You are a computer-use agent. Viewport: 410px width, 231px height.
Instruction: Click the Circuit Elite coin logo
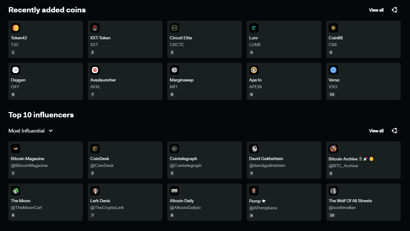(174, 28)
